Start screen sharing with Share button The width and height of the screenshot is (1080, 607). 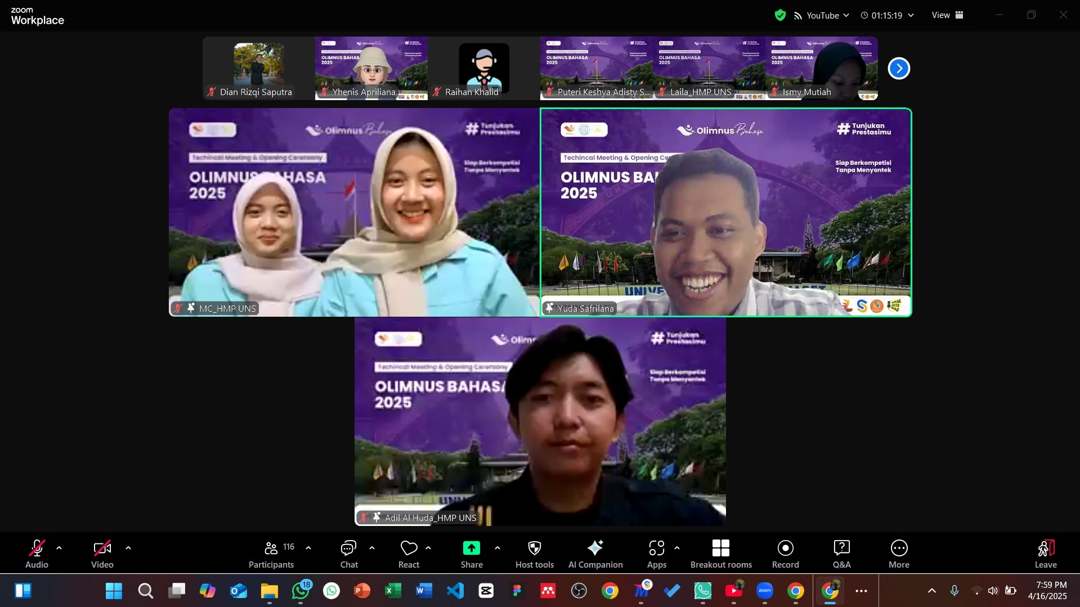[471, 554]
